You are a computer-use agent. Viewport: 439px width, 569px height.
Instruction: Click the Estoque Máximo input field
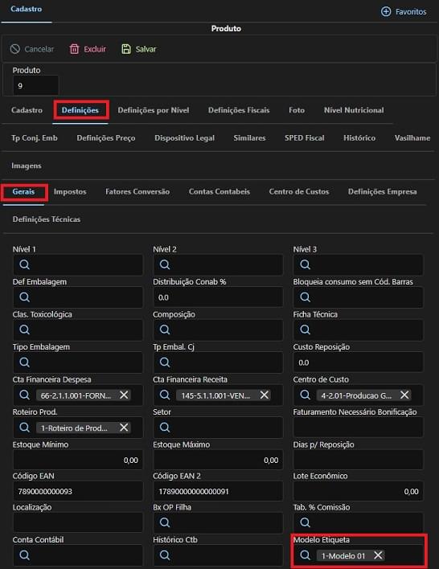pos(218,460)
